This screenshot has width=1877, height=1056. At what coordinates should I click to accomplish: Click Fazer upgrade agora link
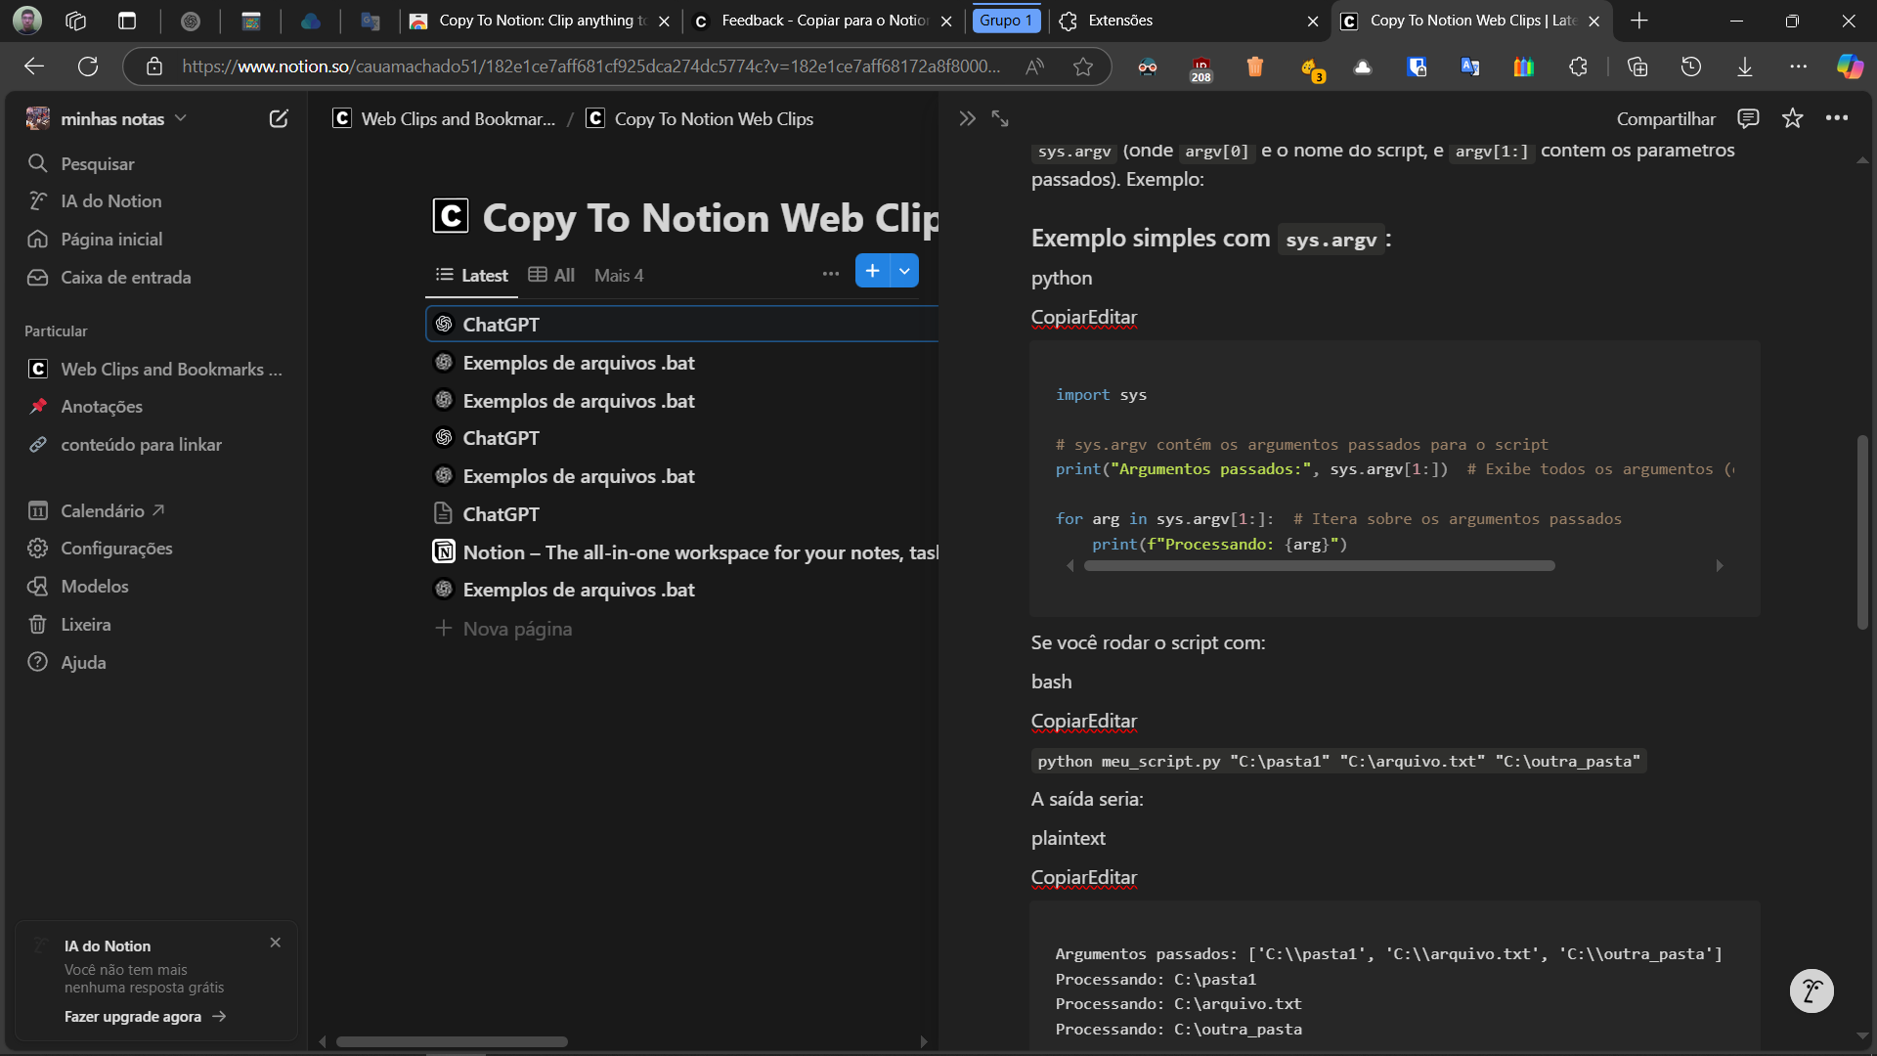[145, 1016]
